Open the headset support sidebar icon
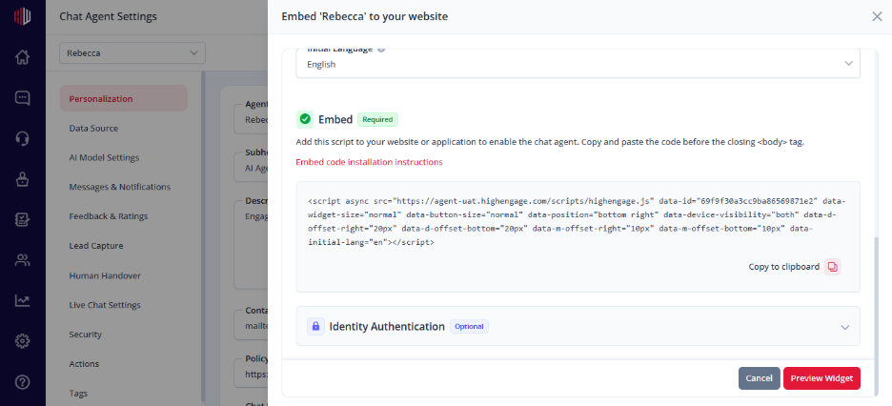Image resolution: width=892 pixels, height=406 pixels. tap(22, 139)
